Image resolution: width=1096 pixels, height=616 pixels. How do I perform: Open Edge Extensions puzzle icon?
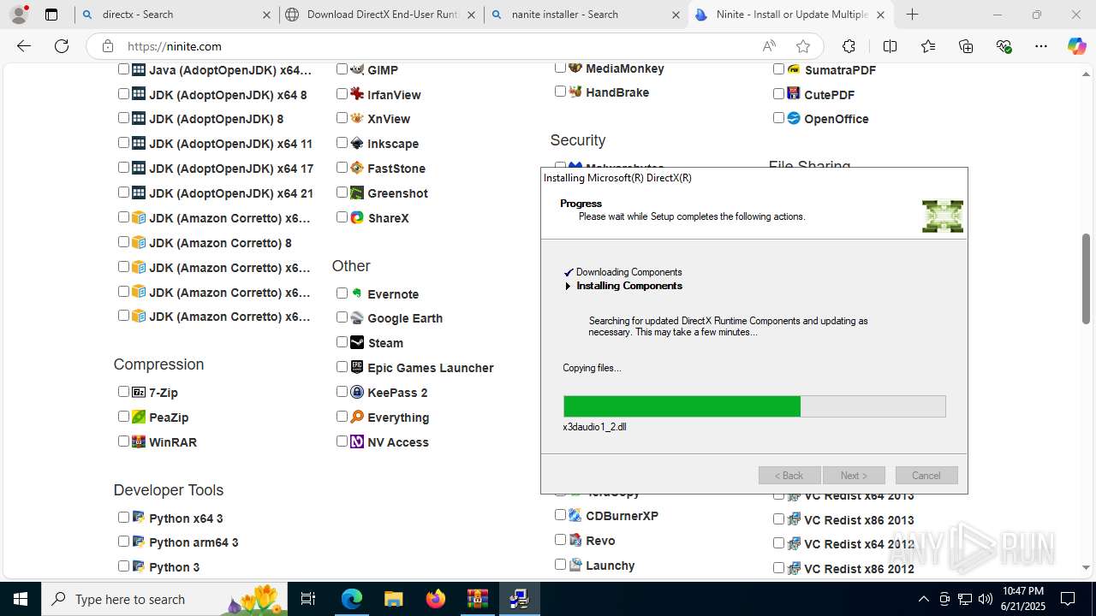(849, 46)
